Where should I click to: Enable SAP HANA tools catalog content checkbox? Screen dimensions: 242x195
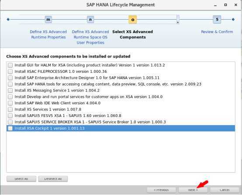tap(10, 84)
